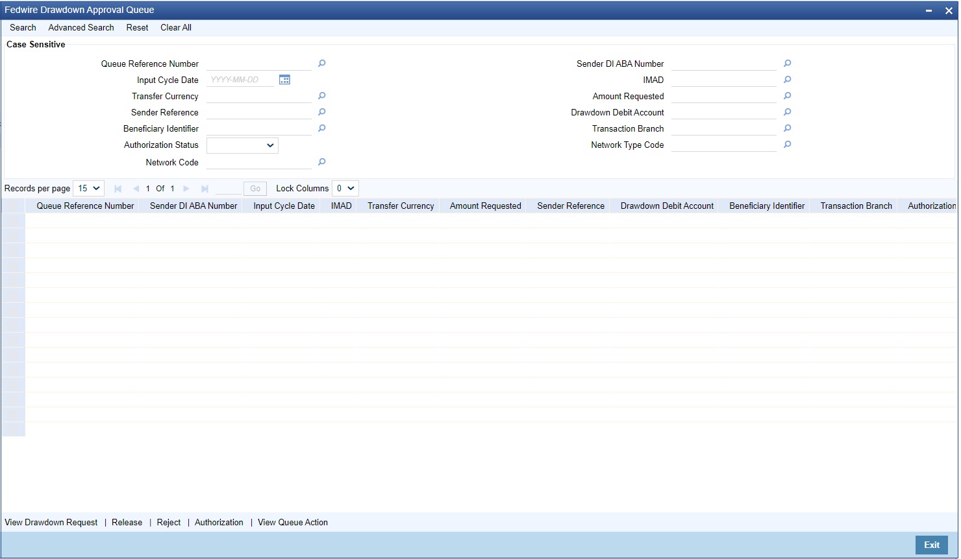Open lookup for Sender DI ABA Number
This screenshot has height=559, width=961.
[x=787, y=64]
